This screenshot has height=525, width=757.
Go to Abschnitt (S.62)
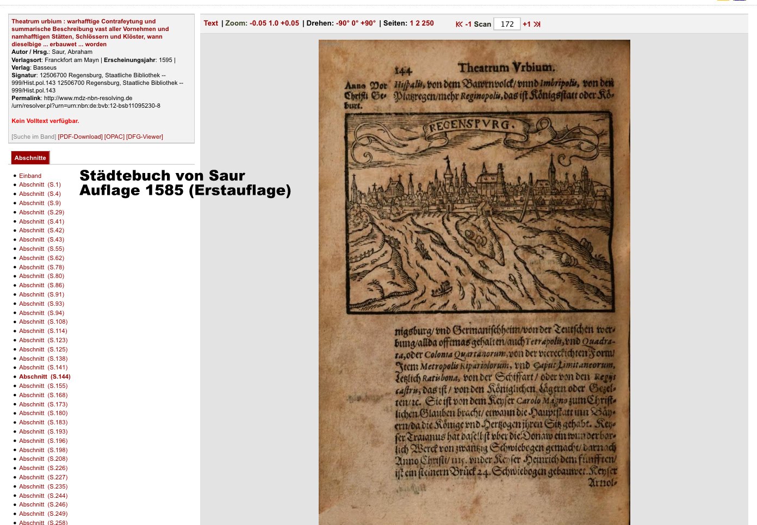[41, 258]
